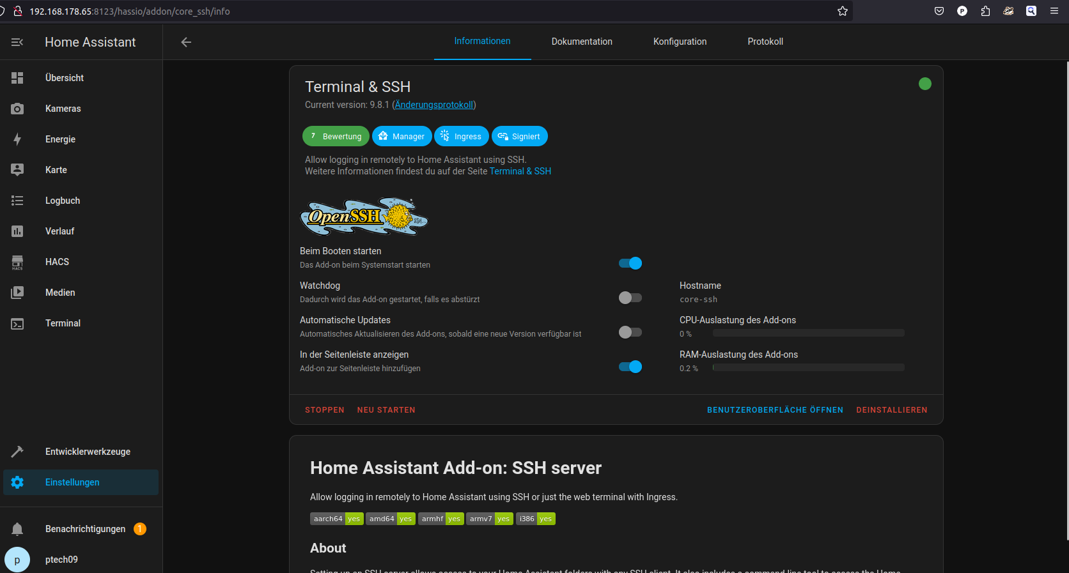Image resolution: width=1069 pixels, height=573 pixels.
Task: Click the Einstellungen gear icon
Action: (x=17, y=482)
